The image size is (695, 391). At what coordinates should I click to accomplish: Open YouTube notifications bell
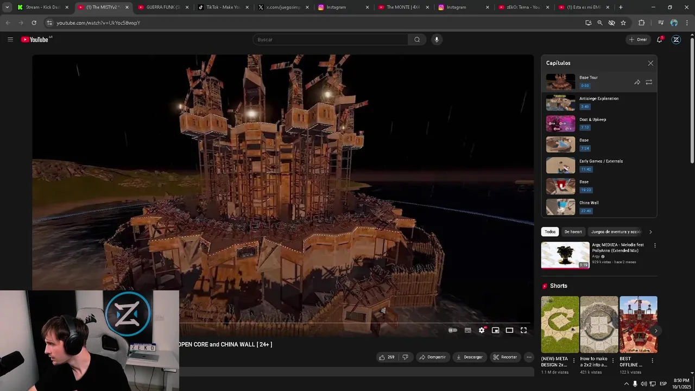click(659, 40)
